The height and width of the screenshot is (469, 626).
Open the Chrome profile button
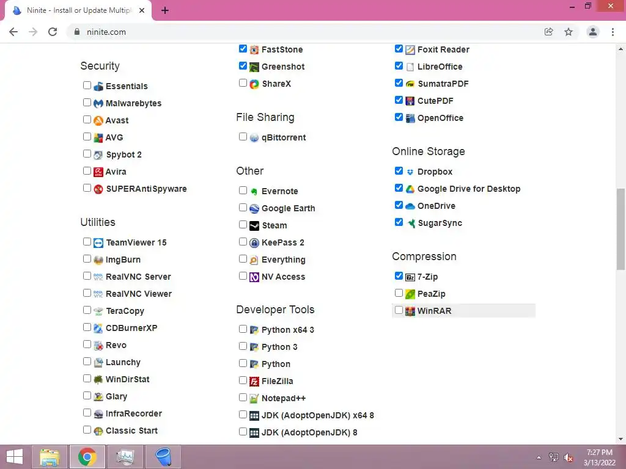593,32
